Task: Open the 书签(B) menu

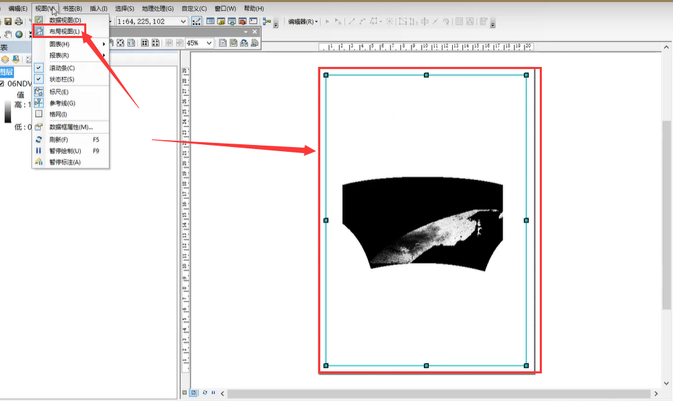Action: click(x=72, y=8)
